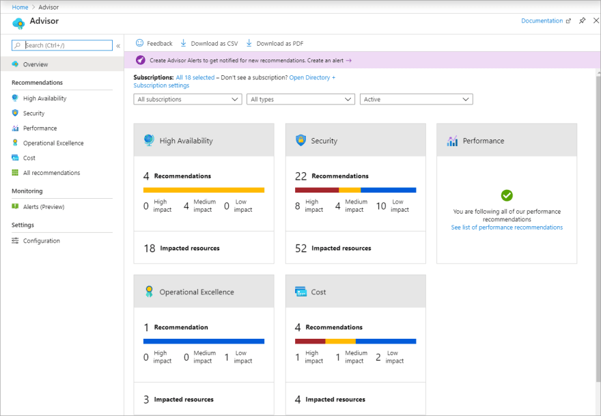Image resolution: width=601 pixels, height=416 pixels.
Task: Click yellow medium-impact segment on Cost bar
Action: click(340, 341)
